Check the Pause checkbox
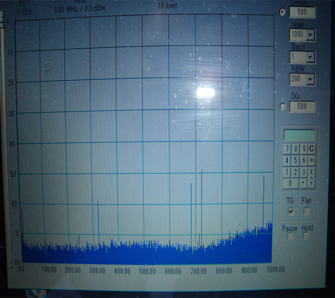 click(290, 237)
